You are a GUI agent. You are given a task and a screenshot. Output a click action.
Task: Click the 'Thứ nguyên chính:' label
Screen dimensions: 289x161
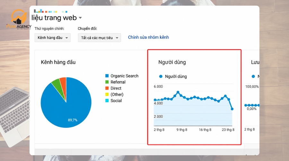[49, 29]
